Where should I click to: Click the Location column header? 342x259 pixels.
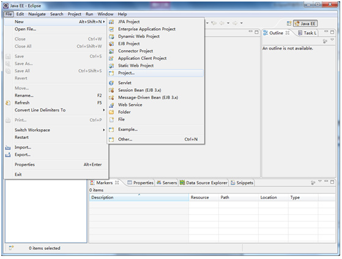tap(273, 198)
